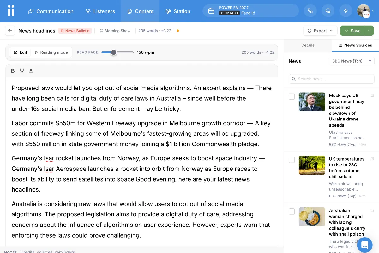Open the Communication menu
The height and width of the screenshot is (253, 379).
pos(51,11)
